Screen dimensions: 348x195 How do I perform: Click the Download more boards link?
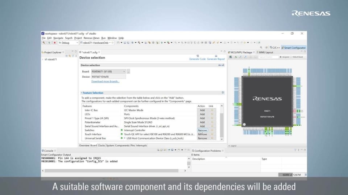[x=105, y=81]
